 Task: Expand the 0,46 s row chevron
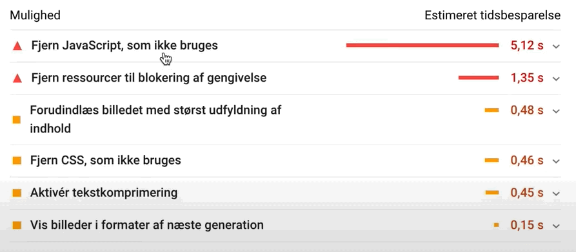point(556,161)
